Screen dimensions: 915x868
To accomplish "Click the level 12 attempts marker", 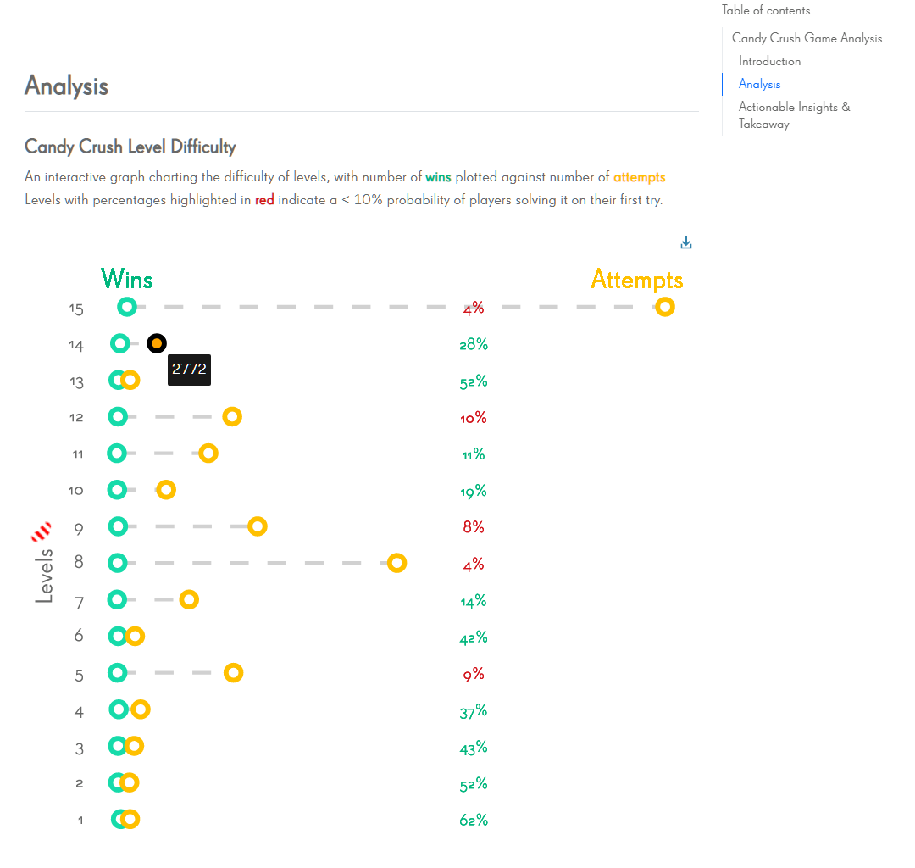I will 232,417.
